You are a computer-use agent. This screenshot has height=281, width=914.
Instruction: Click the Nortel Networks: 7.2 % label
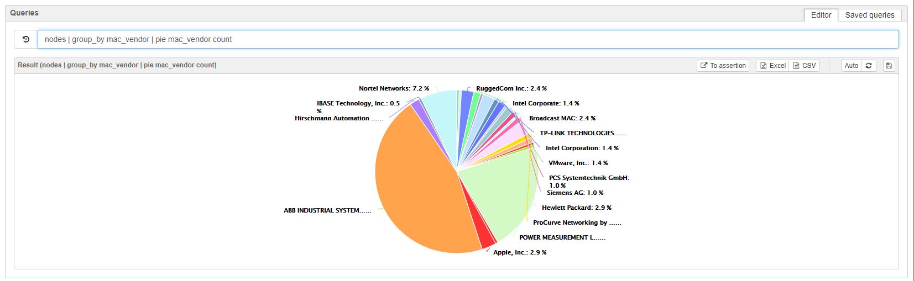(394, 88)
